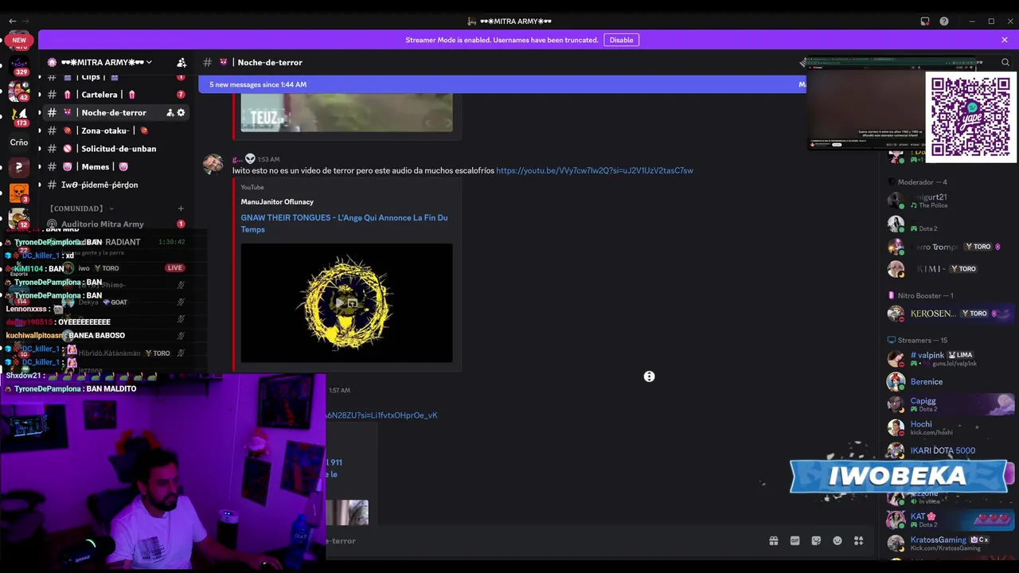Open Hochi member profile
1019x573 pixels.
[950, 427]
